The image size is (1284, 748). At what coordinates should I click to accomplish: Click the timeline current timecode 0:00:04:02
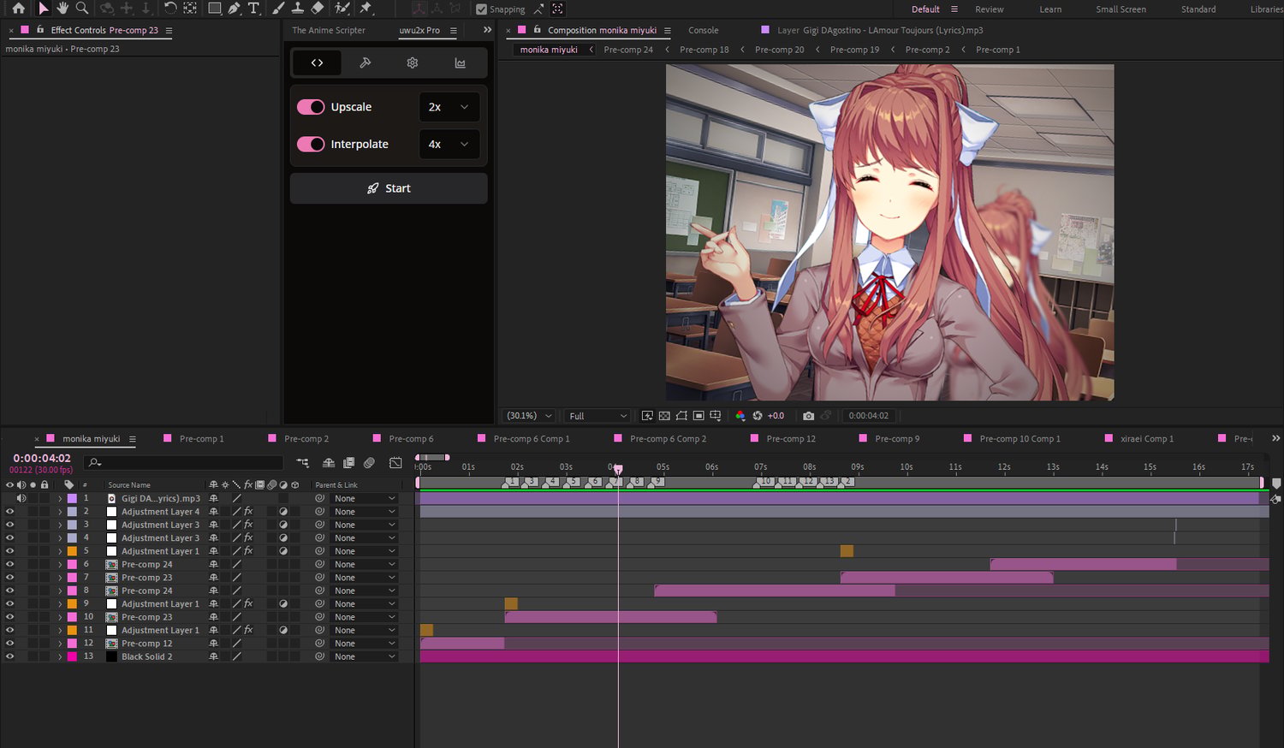42,458
